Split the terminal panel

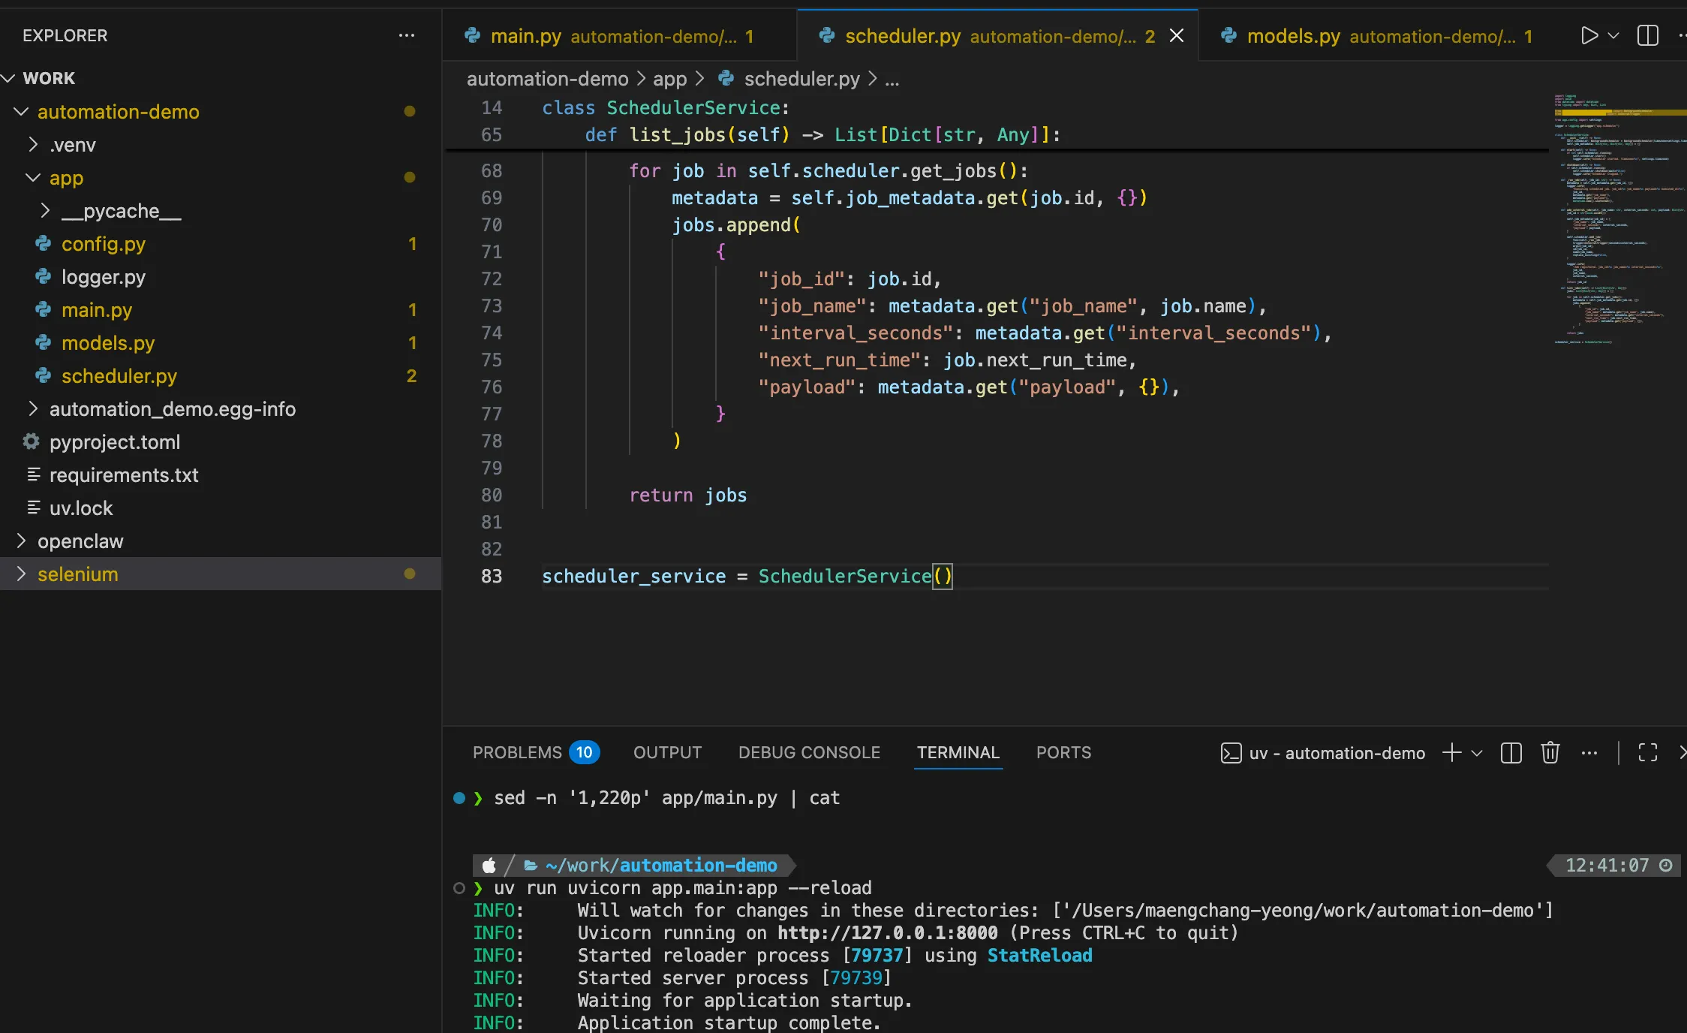click(1511, 752)
